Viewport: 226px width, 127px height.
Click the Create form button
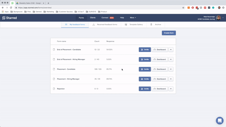169,33
